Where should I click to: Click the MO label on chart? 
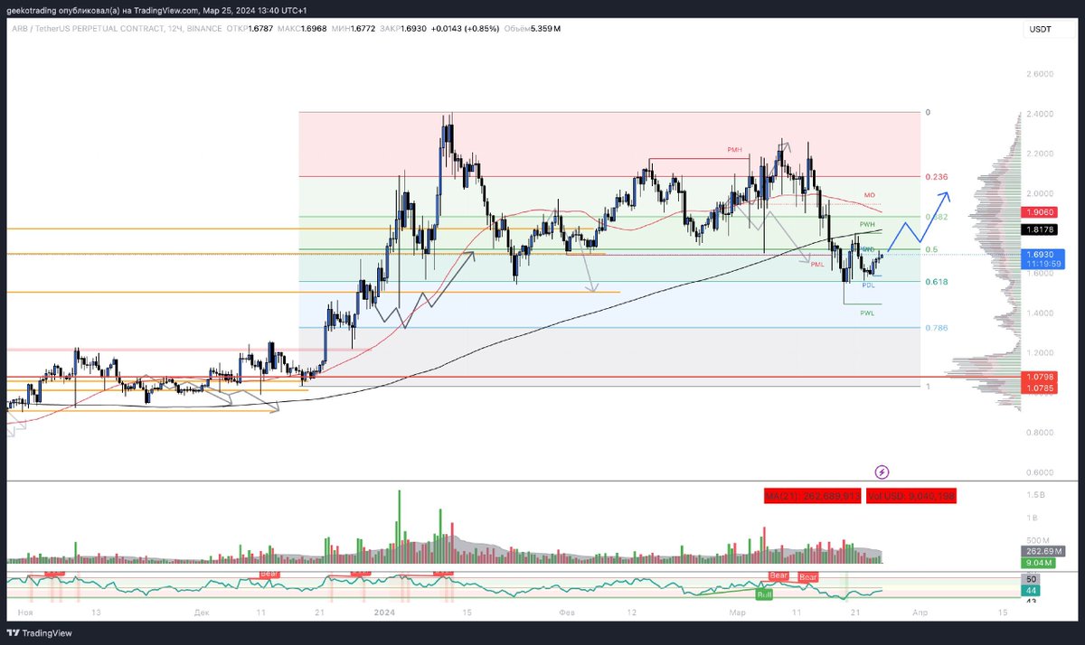click(869, 195)
